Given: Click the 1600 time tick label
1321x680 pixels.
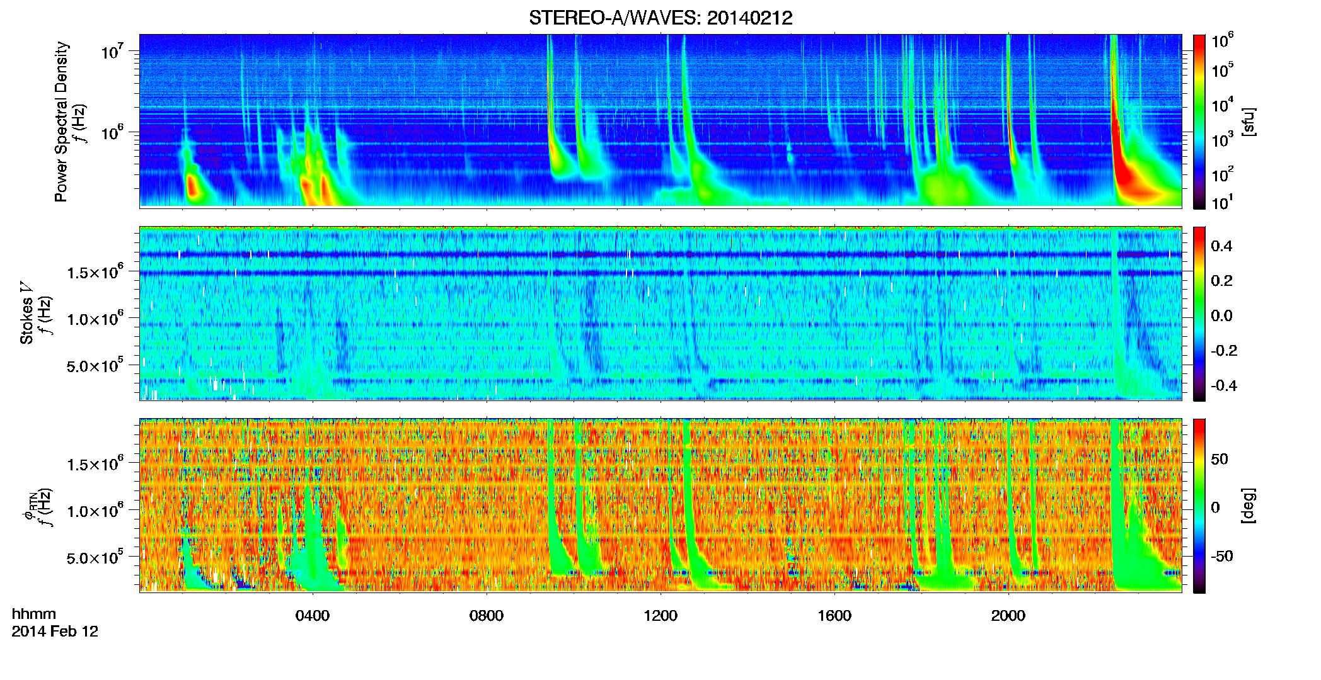Looking at the screenshot, I should pyautogui.click(x=834, y=616).
